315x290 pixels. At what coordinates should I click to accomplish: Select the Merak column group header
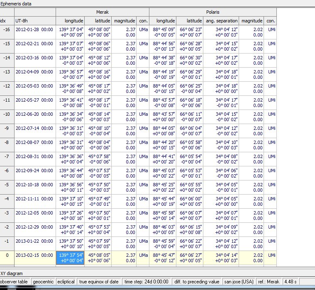click(x=102, y=12)
